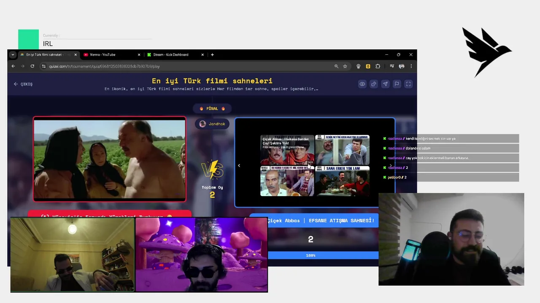Open site information icon in address bar
Image resolution: width=540 pixels, height=303 pixels.
pyautogui.click(x=43, y=66)
